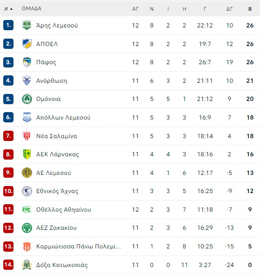260x274 pixels.
Task: Sort standings by the Β points column
Action: (x=250, y=9)
